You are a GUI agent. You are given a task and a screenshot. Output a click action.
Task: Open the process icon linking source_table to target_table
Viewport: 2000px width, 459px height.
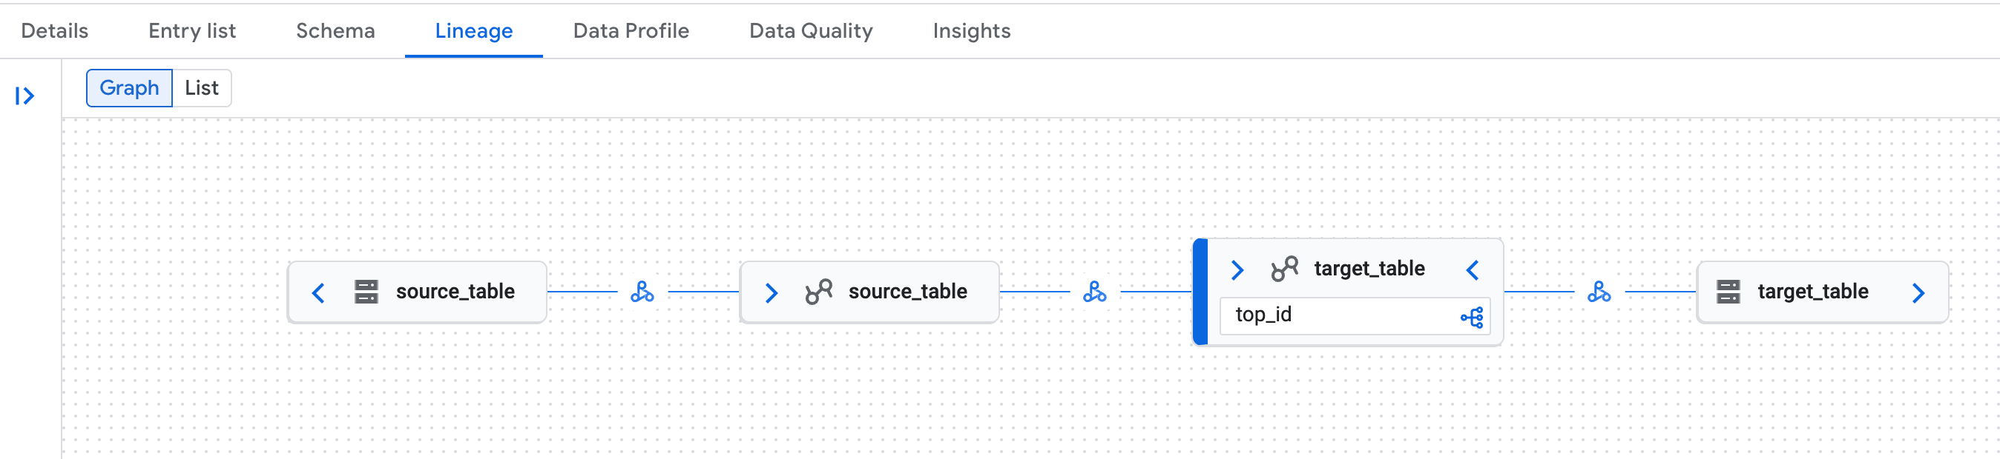1095,293
